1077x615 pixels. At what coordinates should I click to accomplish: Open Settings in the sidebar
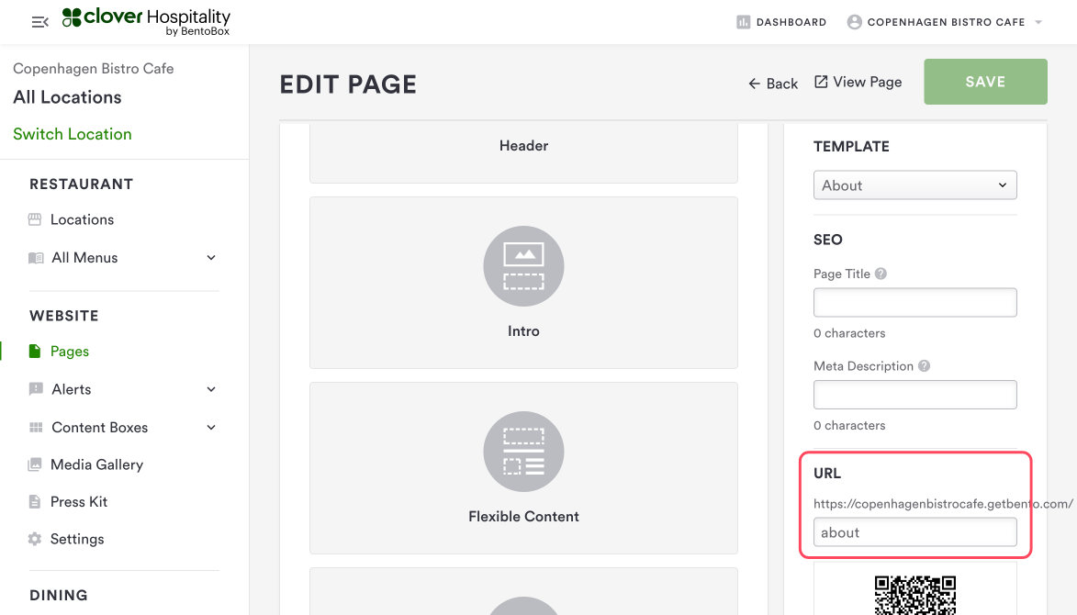point(77,539)
